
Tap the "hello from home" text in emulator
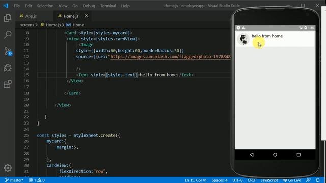click(x=267, y=36)
